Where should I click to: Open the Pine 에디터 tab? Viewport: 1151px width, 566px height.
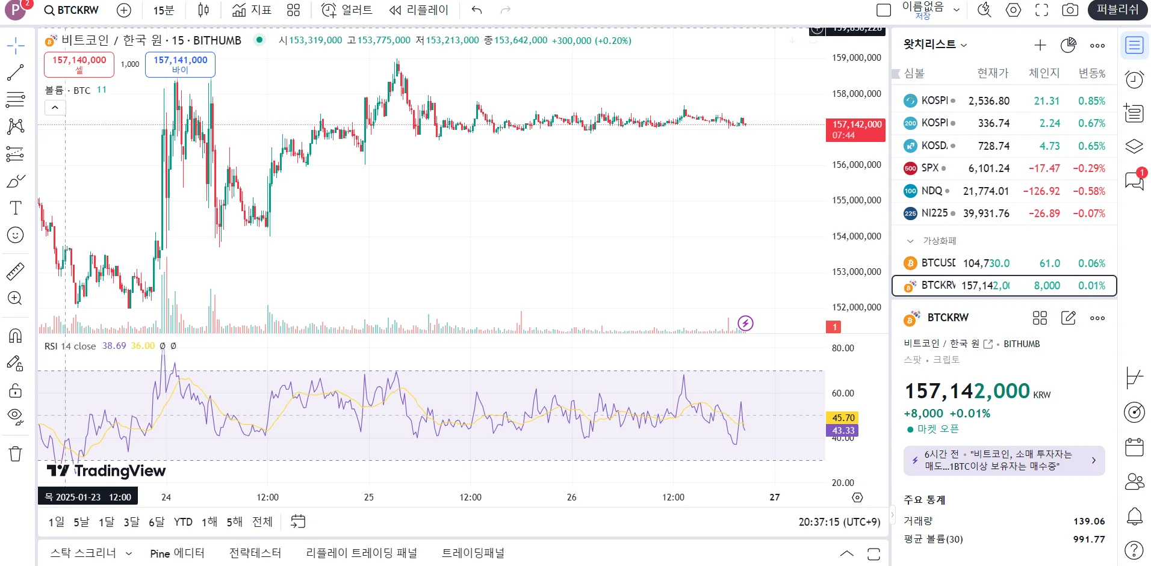[x=177, y=553]
